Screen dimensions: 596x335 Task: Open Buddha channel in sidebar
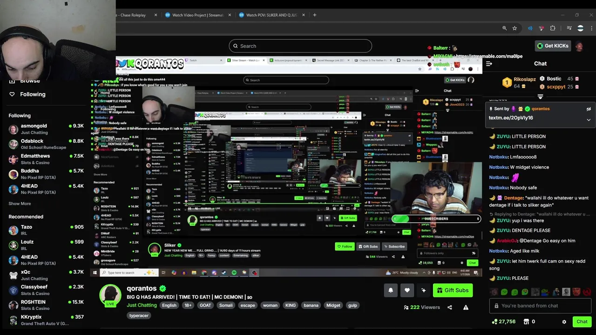point(46,174)
